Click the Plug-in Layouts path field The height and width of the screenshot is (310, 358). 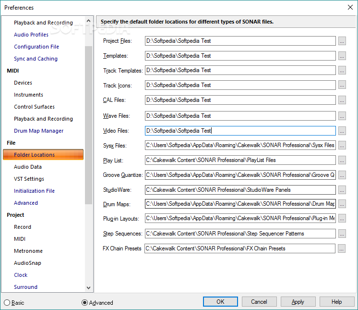[240, 218]
